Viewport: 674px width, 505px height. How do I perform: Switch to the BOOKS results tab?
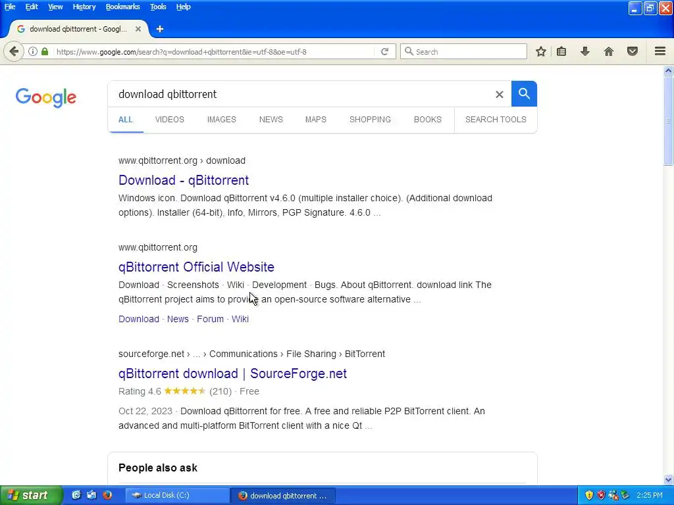[x=428, y=120]
